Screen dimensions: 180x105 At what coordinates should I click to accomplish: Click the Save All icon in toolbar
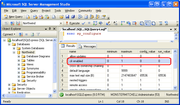click(x=73, y=17)
